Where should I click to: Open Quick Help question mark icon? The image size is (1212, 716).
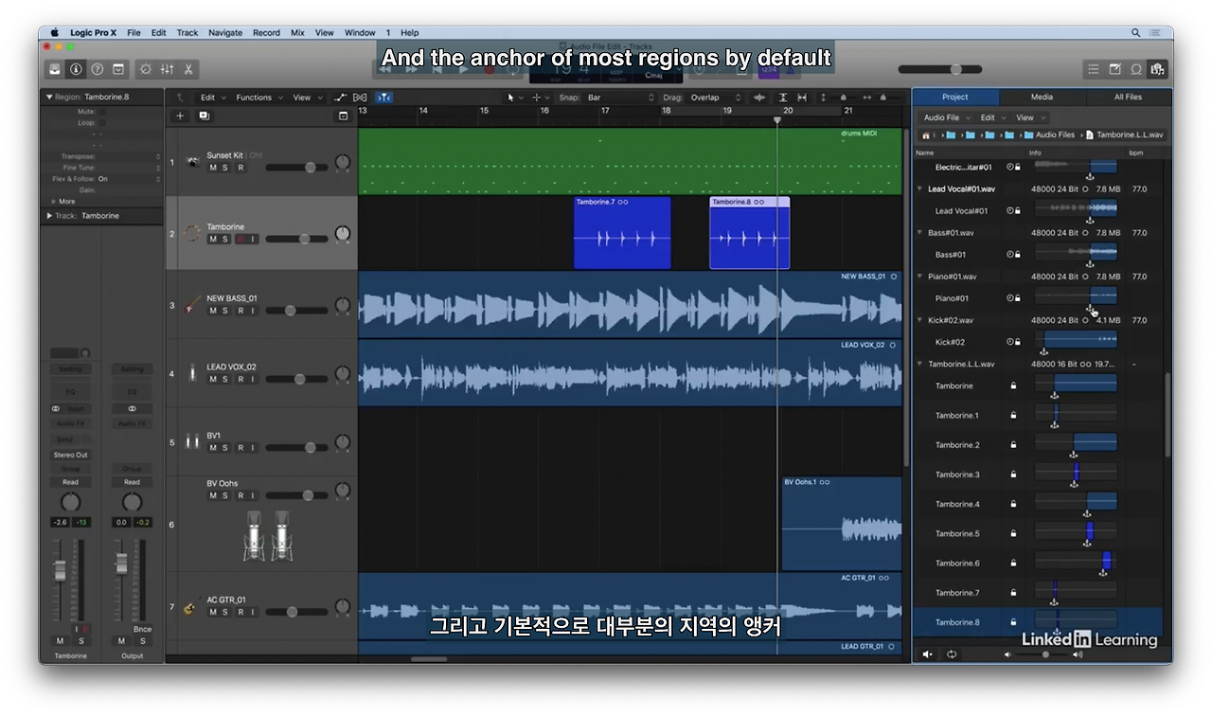[97, 69]
